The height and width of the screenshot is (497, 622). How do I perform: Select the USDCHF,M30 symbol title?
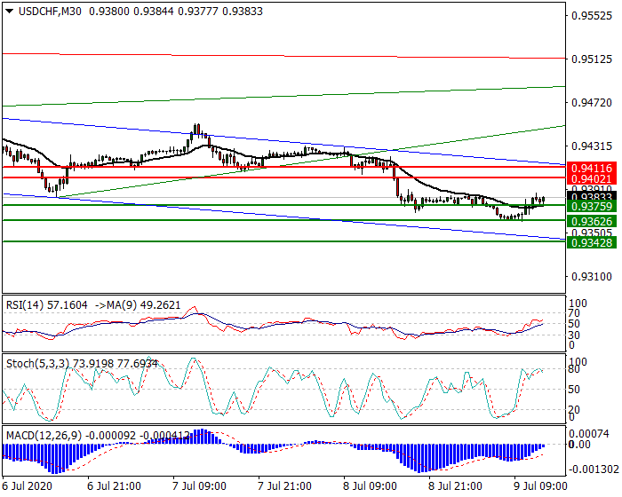pos(50,12)
